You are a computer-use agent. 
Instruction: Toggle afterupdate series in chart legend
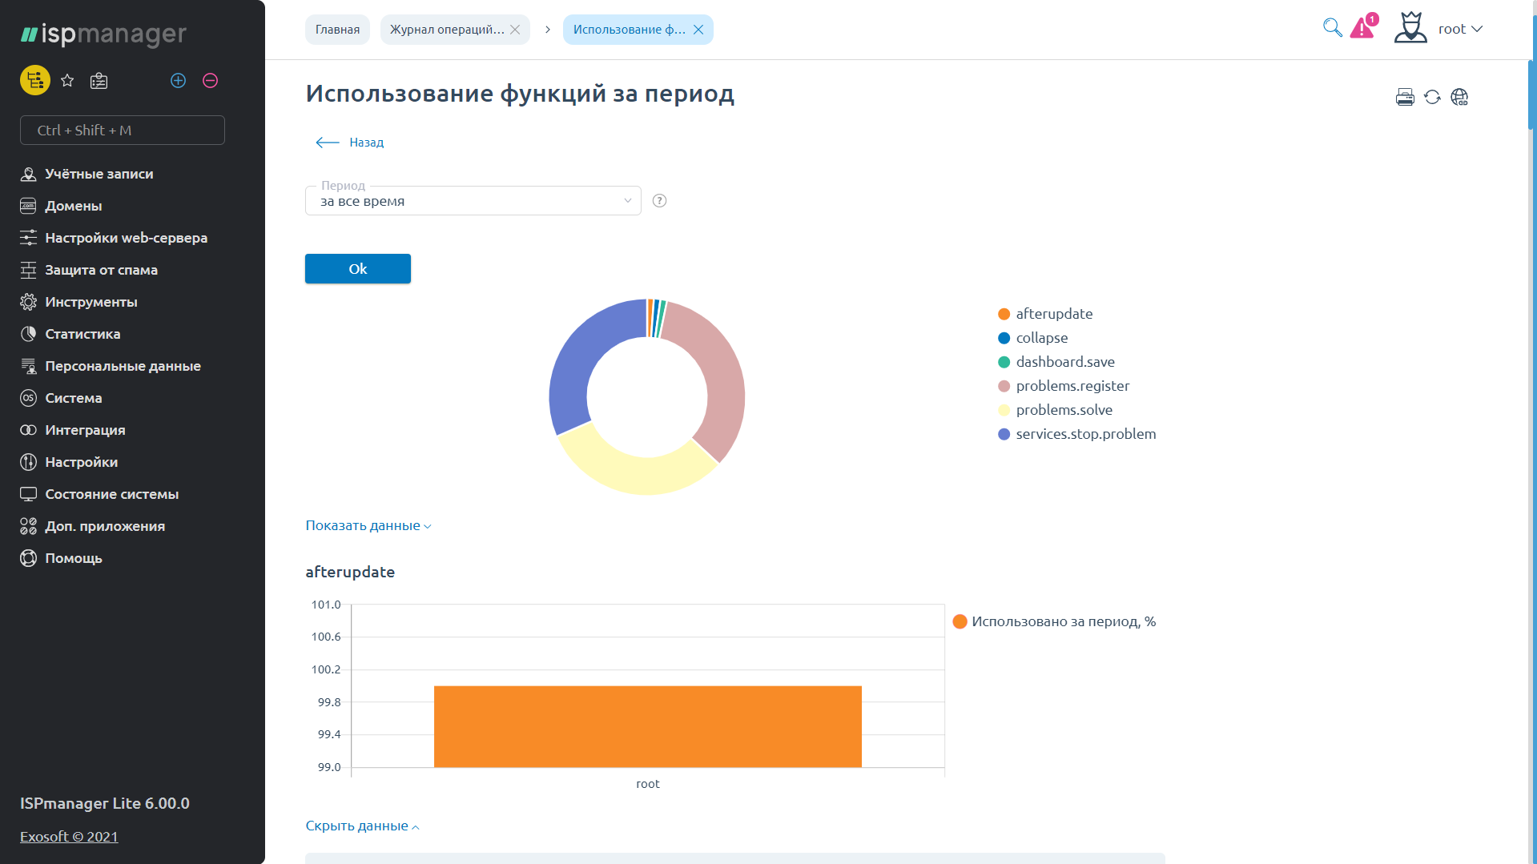click(x=1053, y=314)
